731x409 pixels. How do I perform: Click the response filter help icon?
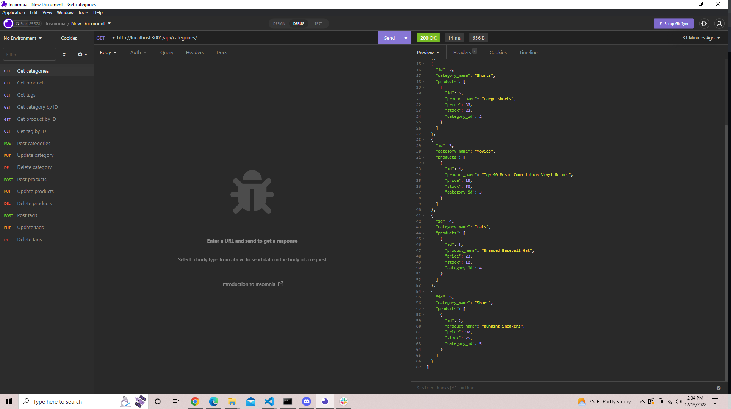(718, 388)
